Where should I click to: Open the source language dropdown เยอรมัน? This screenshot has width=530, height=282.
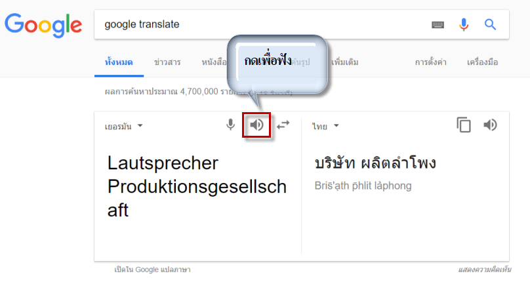[124, 127]
